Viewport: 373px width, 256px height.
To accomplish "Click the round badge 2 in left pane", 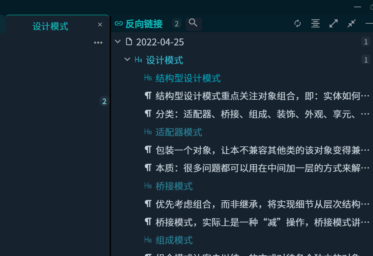I will [104, 101].
